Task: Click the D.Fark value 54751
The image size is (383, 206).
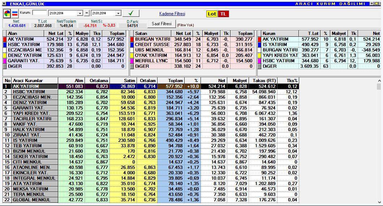Action: point(133,26)
